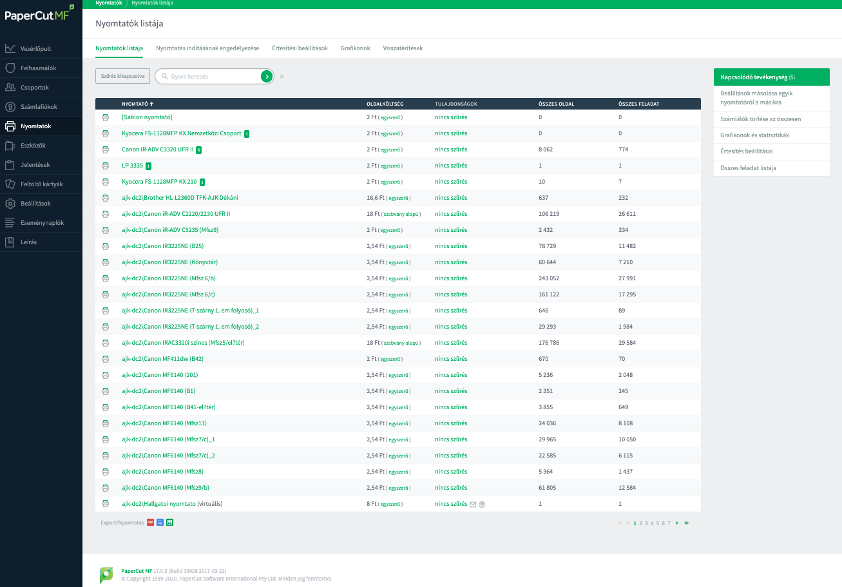Open Kyocera FS-1128MFP KX Nemzetközi Csoport printer
Screen dimensions: 842x587
(182, 133)
